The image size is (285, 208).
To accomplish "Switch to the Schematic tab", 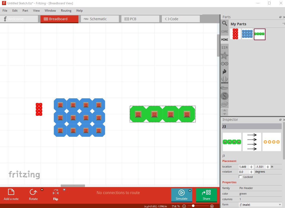I will tap(100, 19).
